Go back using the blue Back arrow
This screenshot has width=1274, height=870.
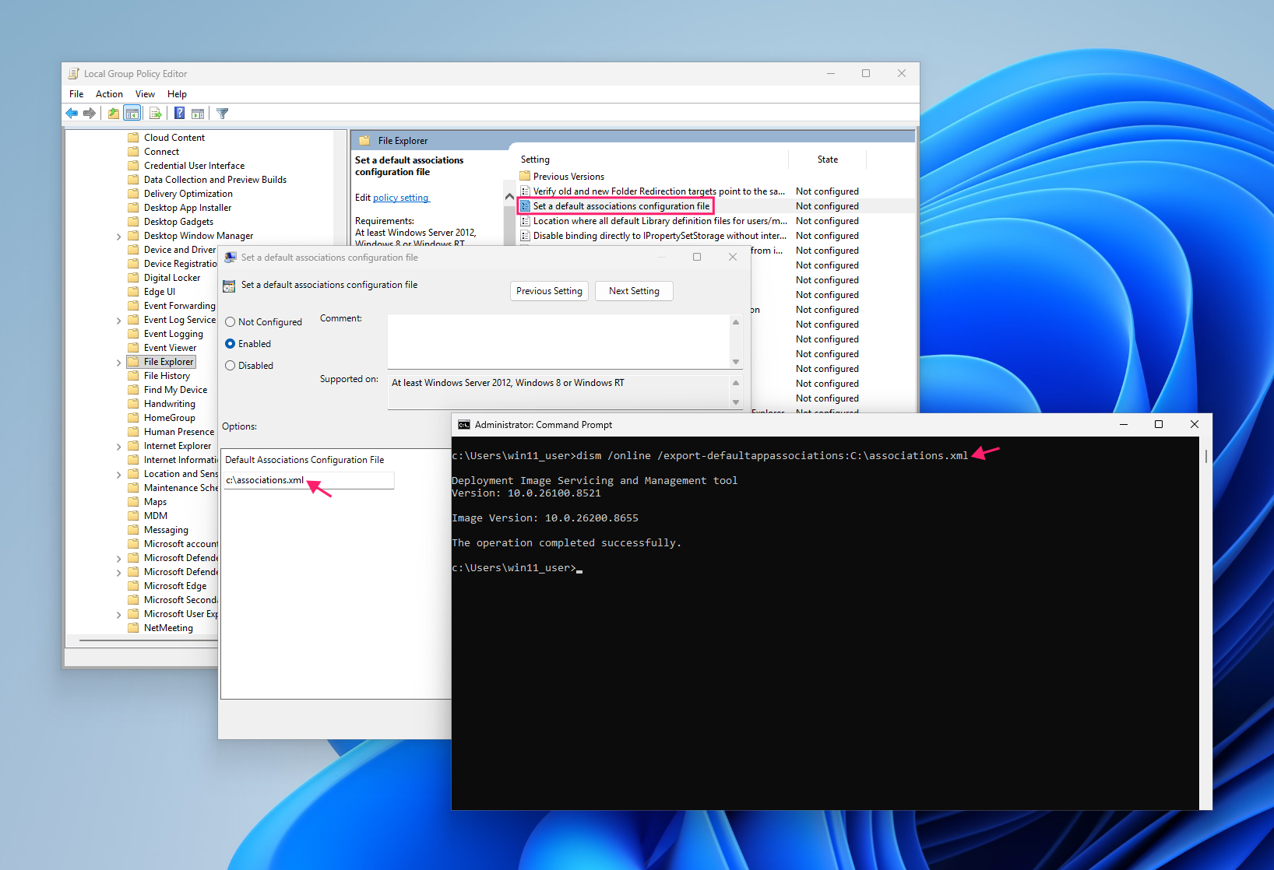[x=72, y=114]
